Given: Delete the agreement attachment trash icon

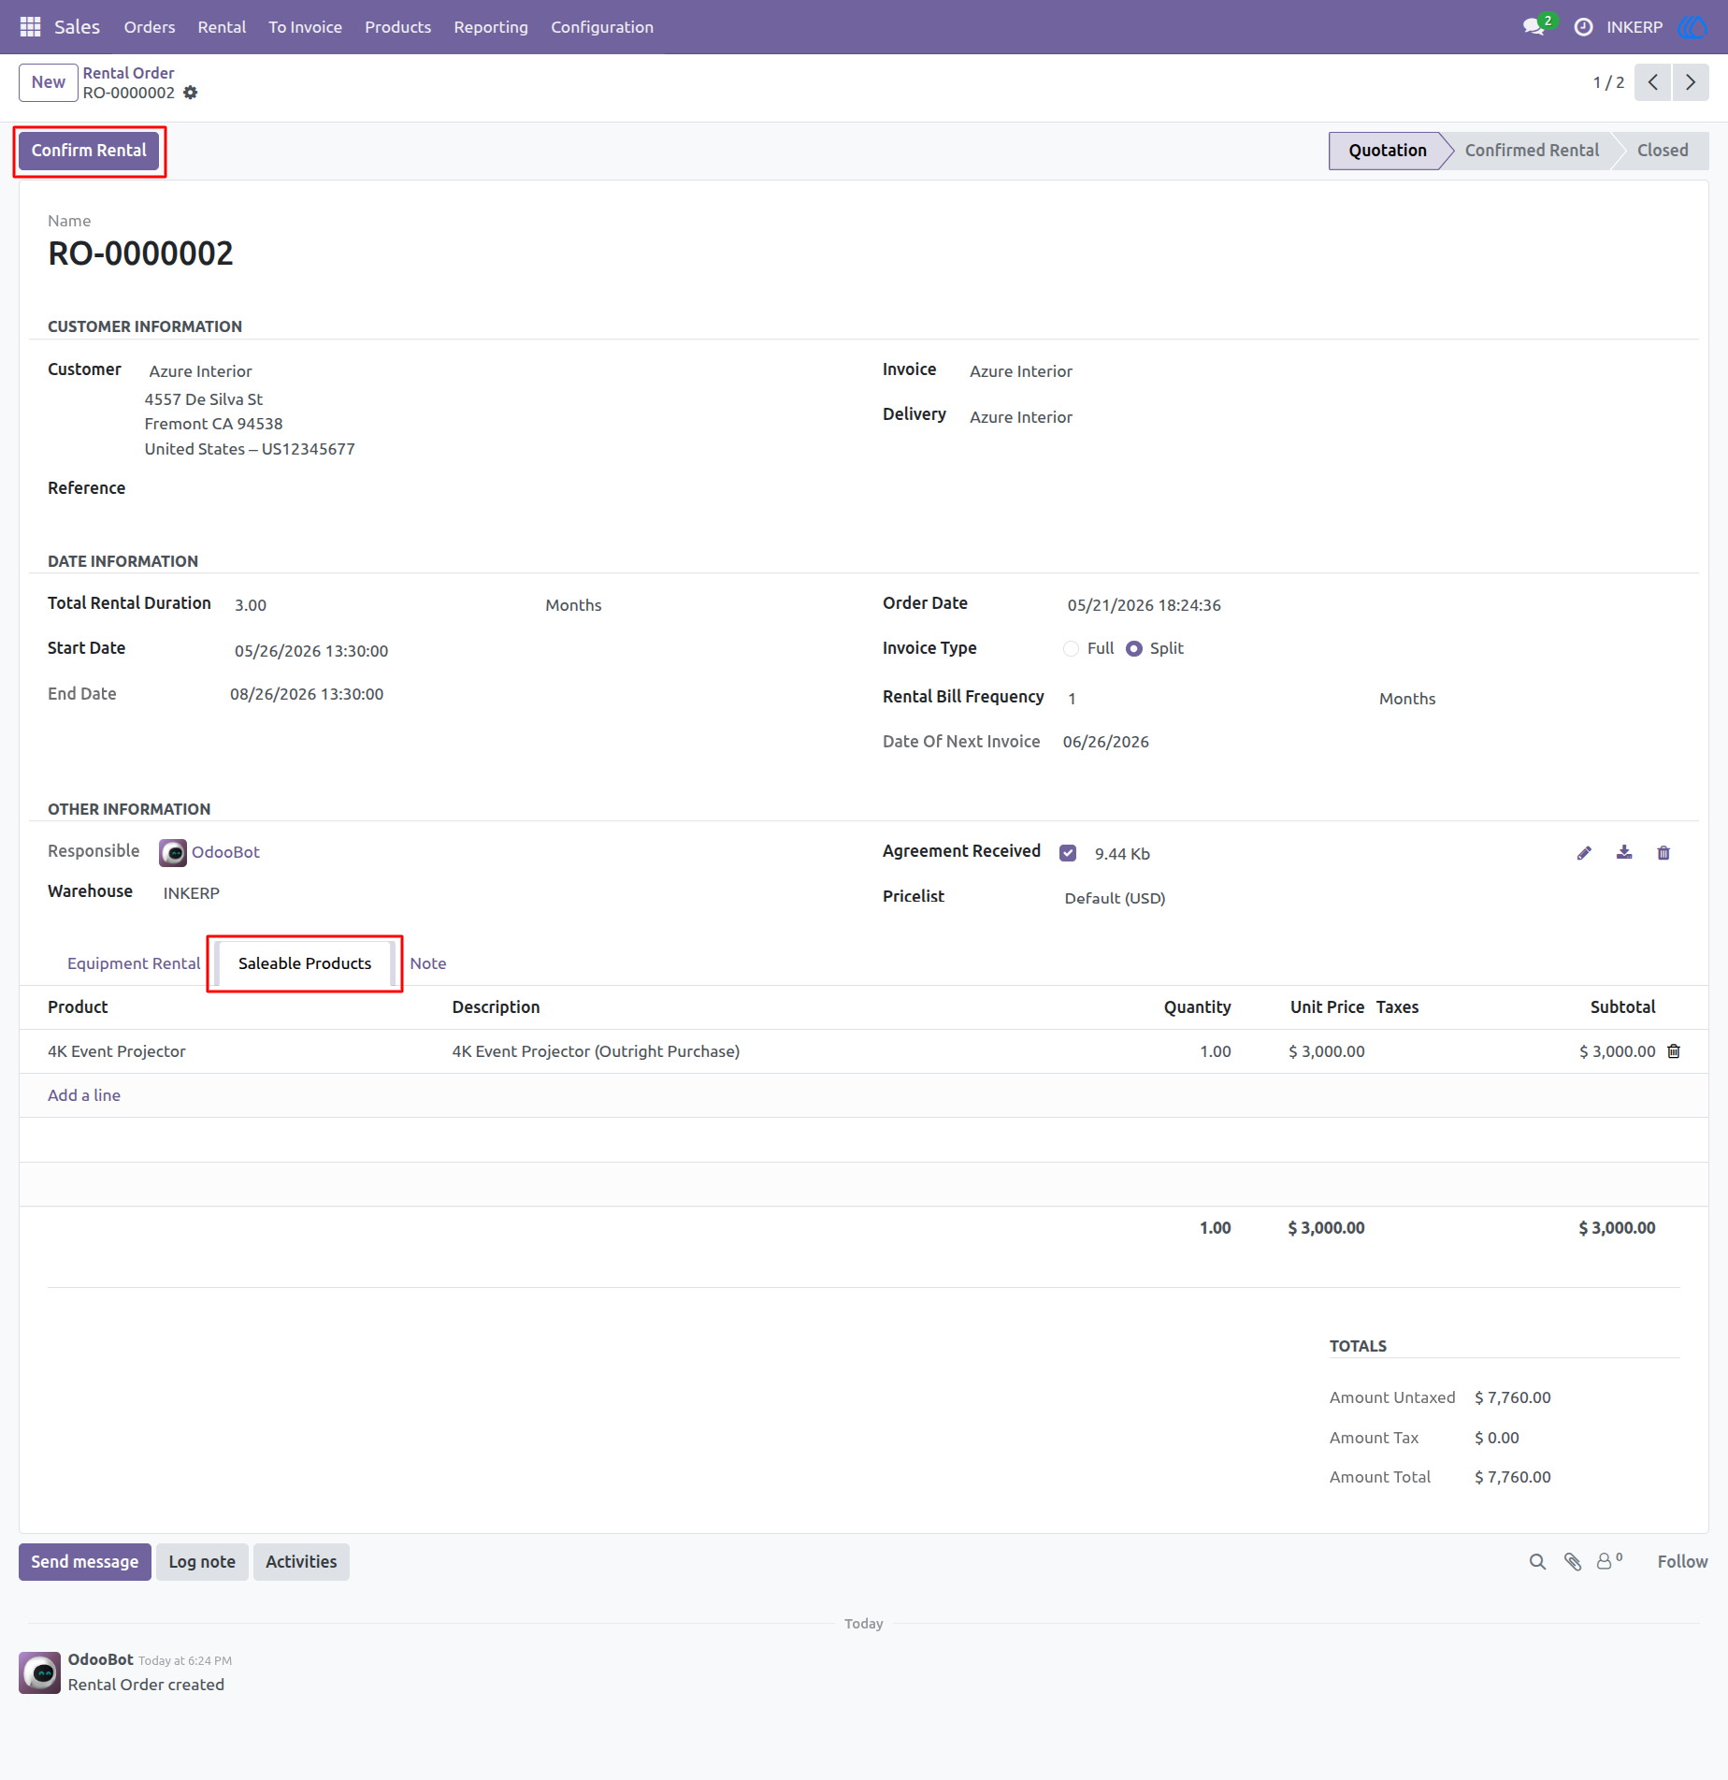Looking at the screenshot, I should point(1663,853).
